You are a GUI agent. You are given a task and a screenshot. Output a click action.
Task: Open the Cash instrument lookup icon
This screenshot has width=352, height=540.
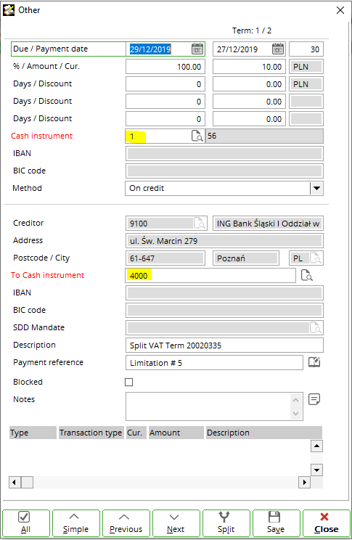pos(197,136)
